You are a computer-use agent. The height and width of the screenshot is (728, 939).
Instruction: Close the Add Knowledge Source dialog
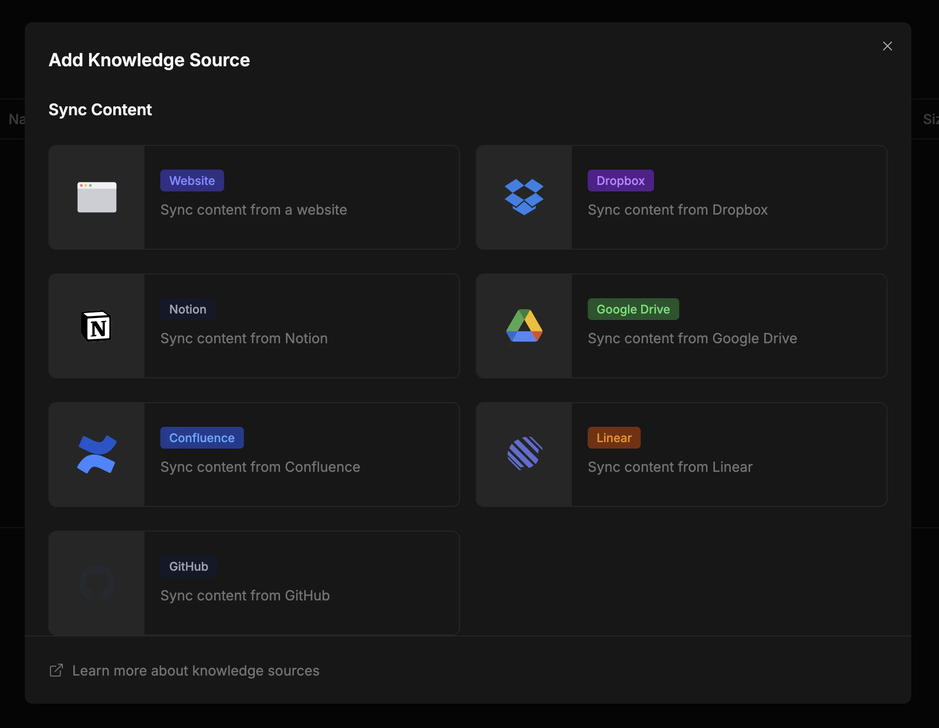tap(887, 46)
